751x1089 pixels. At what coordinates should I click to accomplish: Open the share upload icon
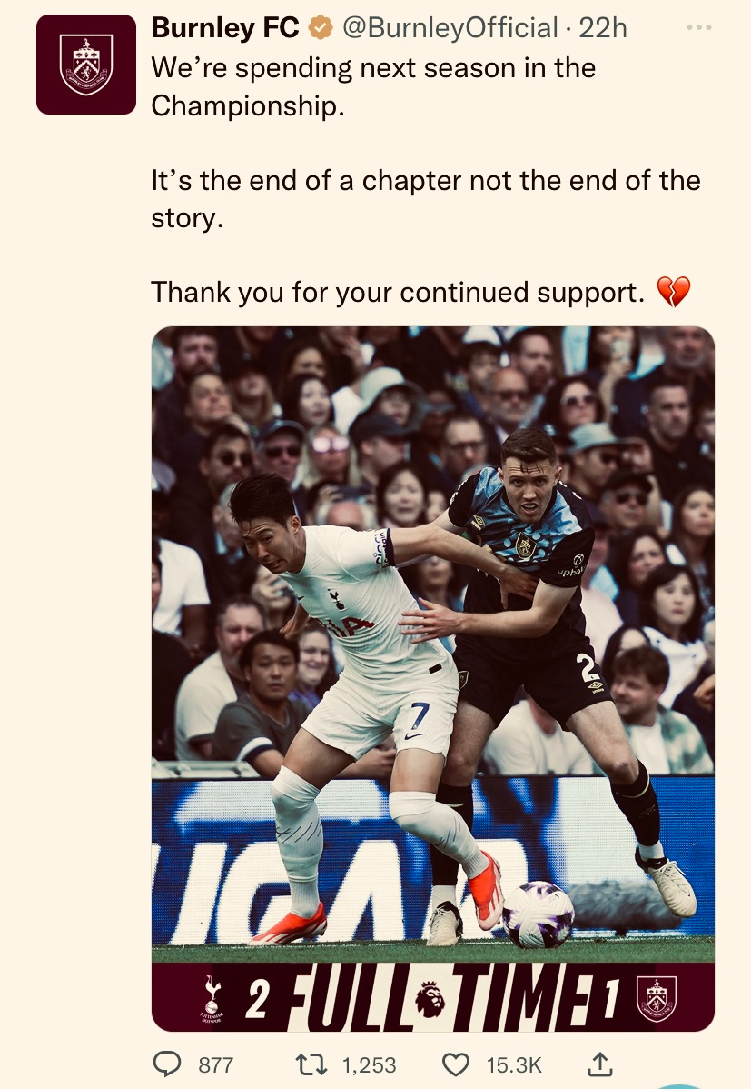[x=600, y=1064]
